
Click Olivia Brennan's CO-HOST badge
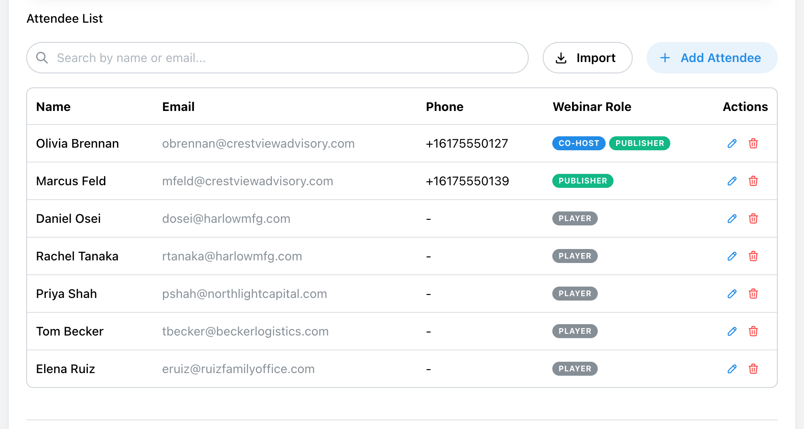coord(579,143)
